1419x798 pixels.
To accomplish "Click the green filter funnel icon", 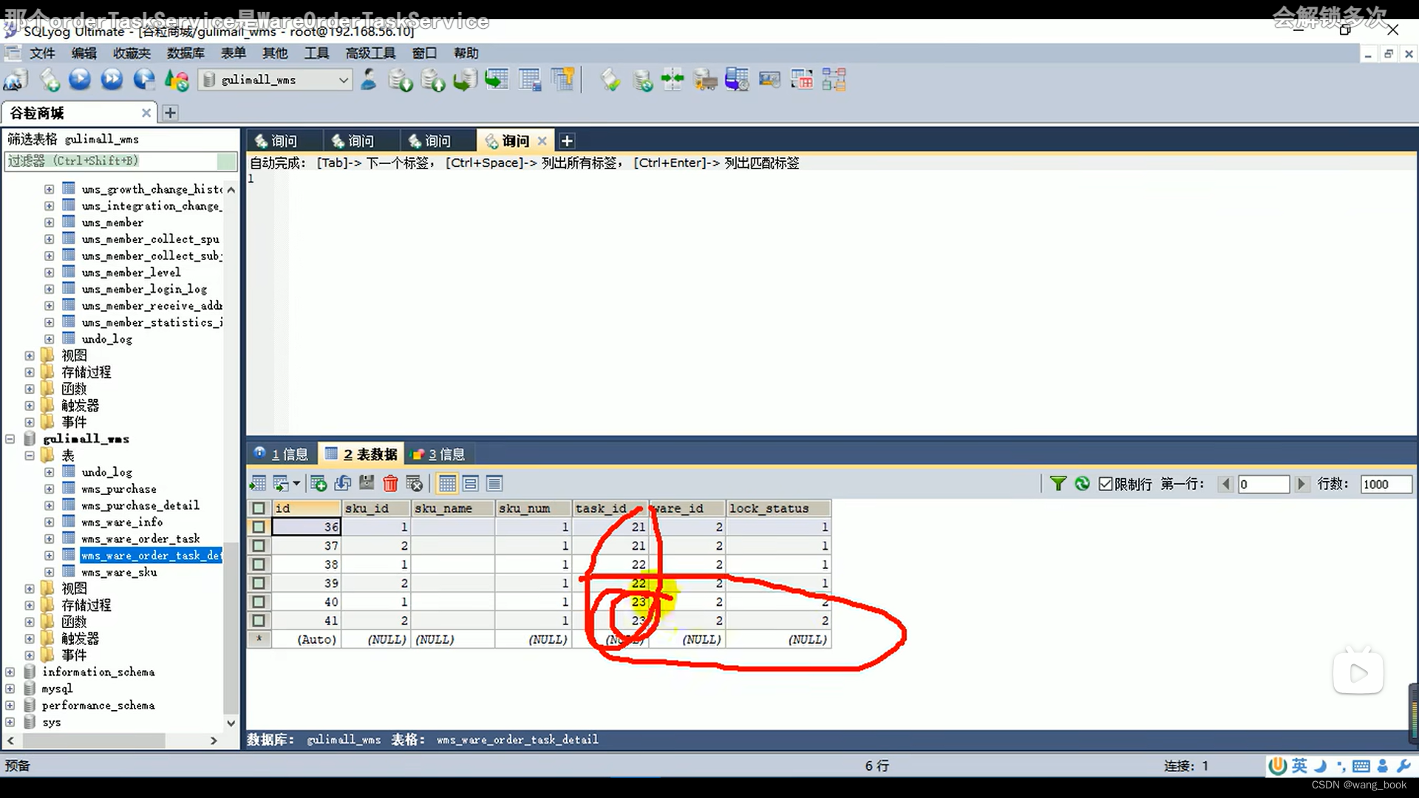I will click(1058, 484).
